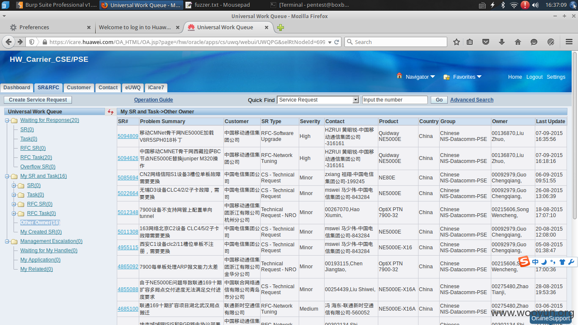Screen dimensions: 578x325
Task: Open the Firefox hamburger menu
Action: (569, 42)
